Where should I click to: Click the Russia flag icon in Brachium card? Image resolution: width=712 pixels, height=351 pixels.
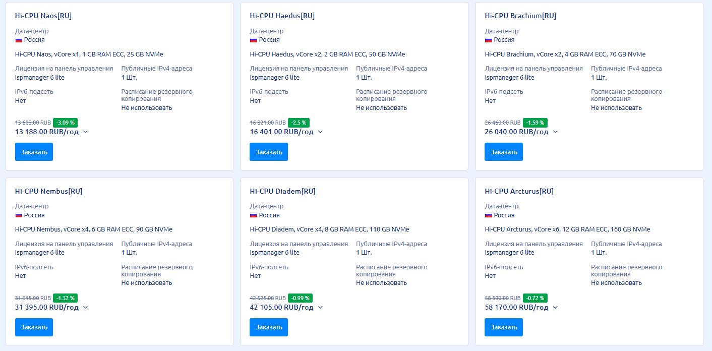click(489, 40)
